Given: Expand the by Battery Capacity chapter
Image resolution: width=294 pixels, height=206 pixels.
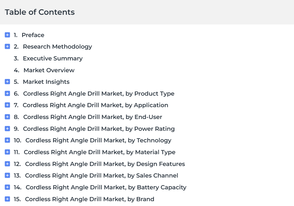Looking at the screenshot, I should (x=7, y=187).
